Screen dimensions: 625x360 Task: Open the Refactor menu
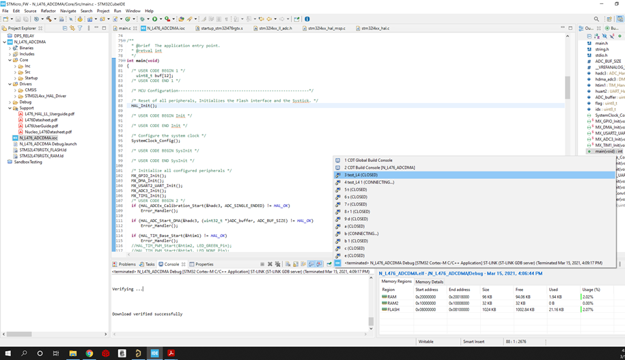pos(48,11)
